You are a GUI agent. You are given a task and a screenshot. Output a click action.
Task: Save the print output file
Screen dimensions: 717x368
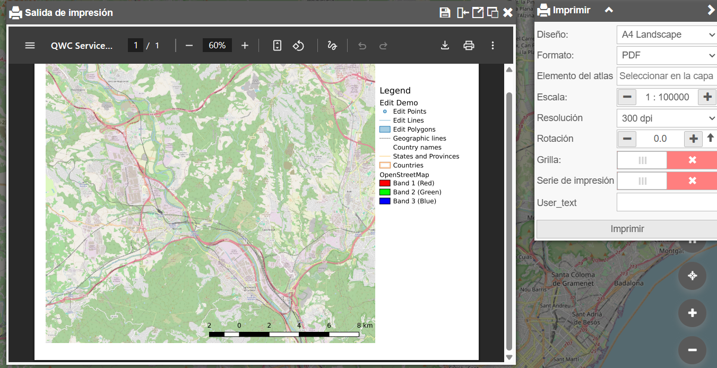[445, 13]
